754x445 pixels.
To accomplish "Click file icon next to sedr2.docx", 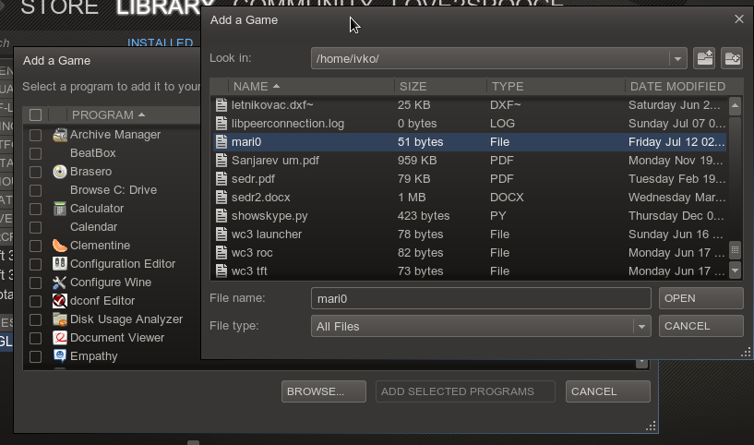I will tap(221, 198).
